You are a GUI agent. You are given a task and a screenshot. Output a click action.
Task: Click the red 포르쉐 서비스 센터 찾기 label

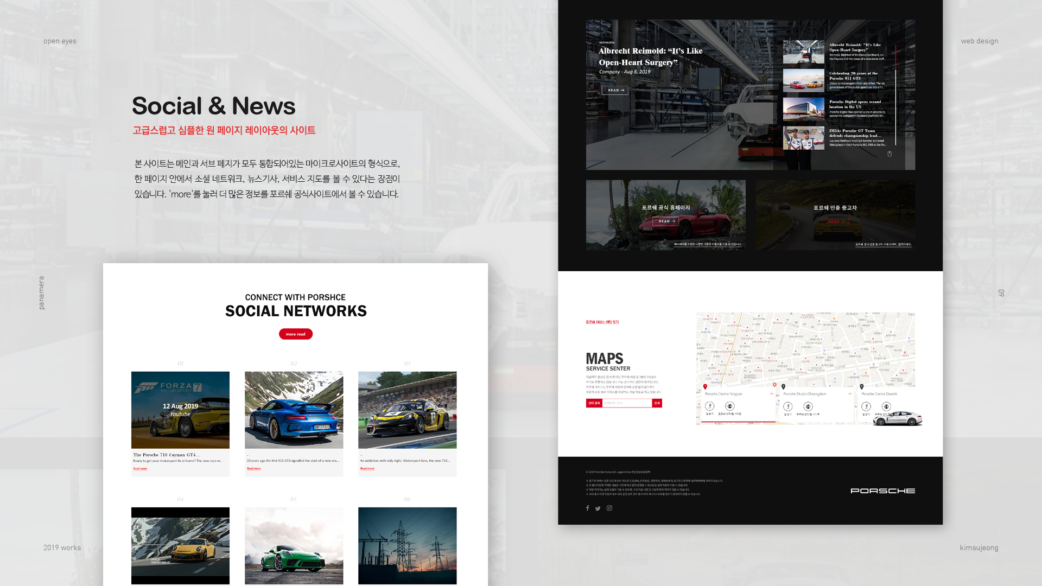tap(602, 322)
